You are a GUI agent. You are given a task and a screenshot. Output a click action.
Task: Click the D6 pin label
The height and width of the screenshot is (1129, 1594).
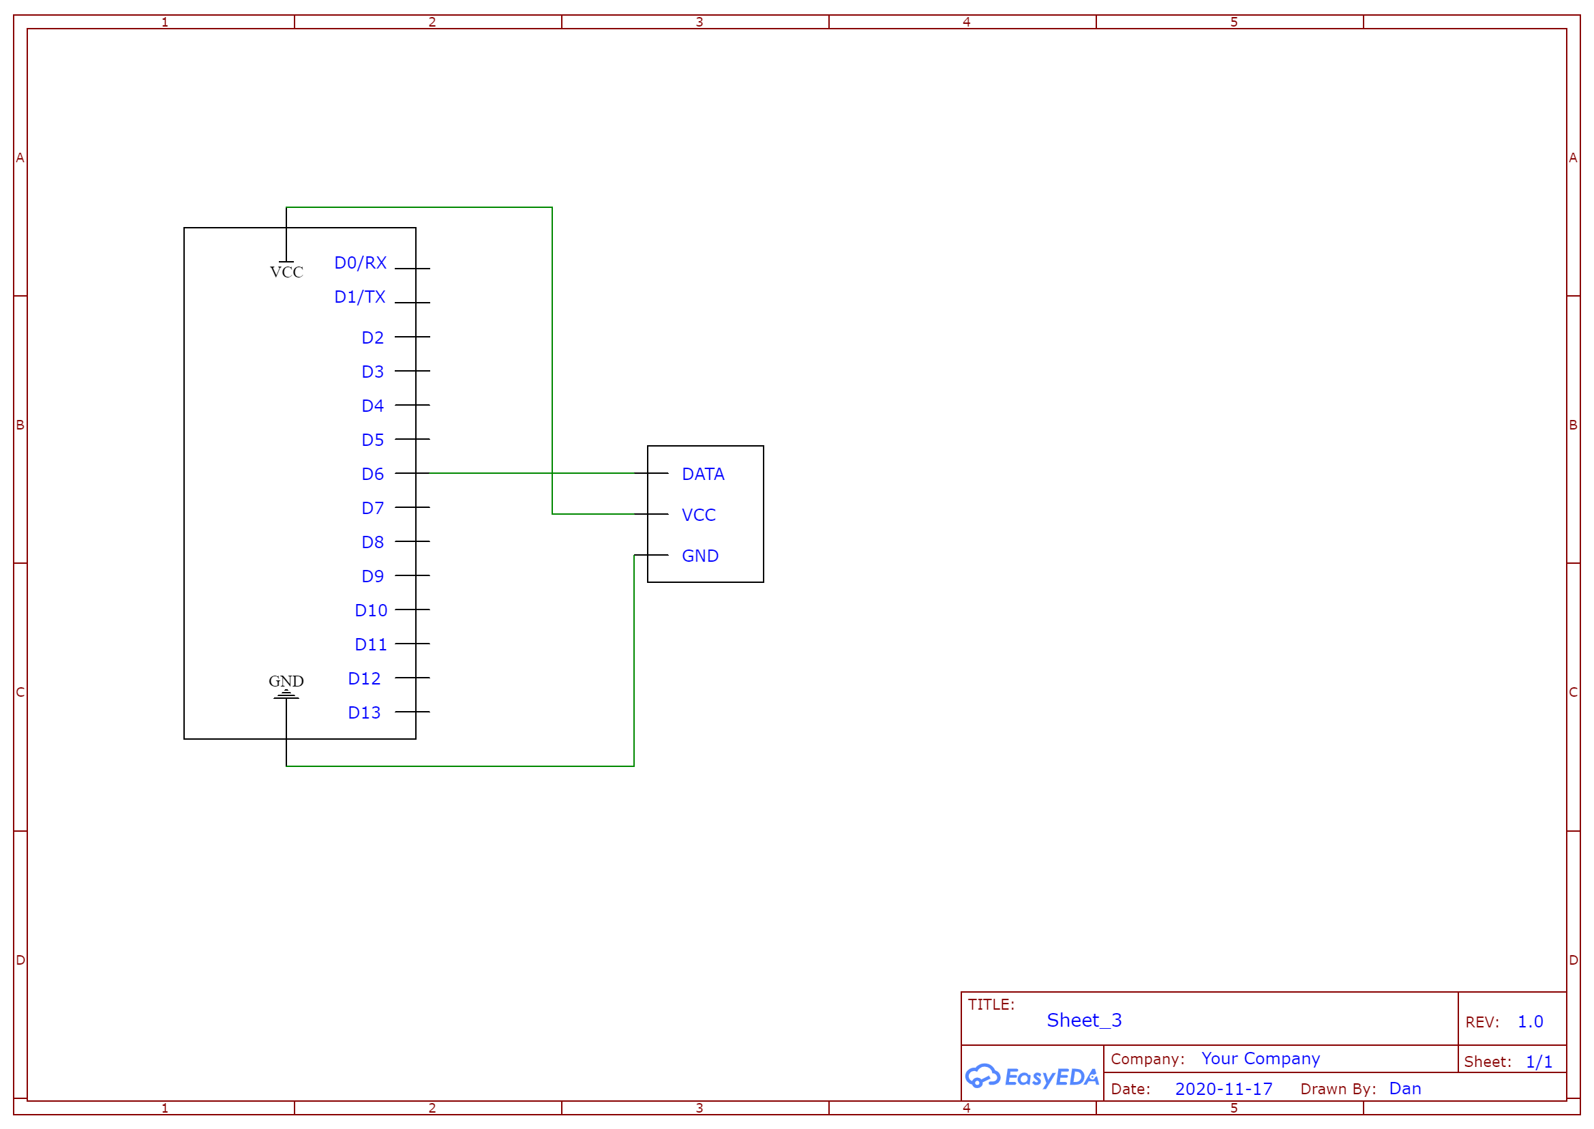tap(373, 474)
